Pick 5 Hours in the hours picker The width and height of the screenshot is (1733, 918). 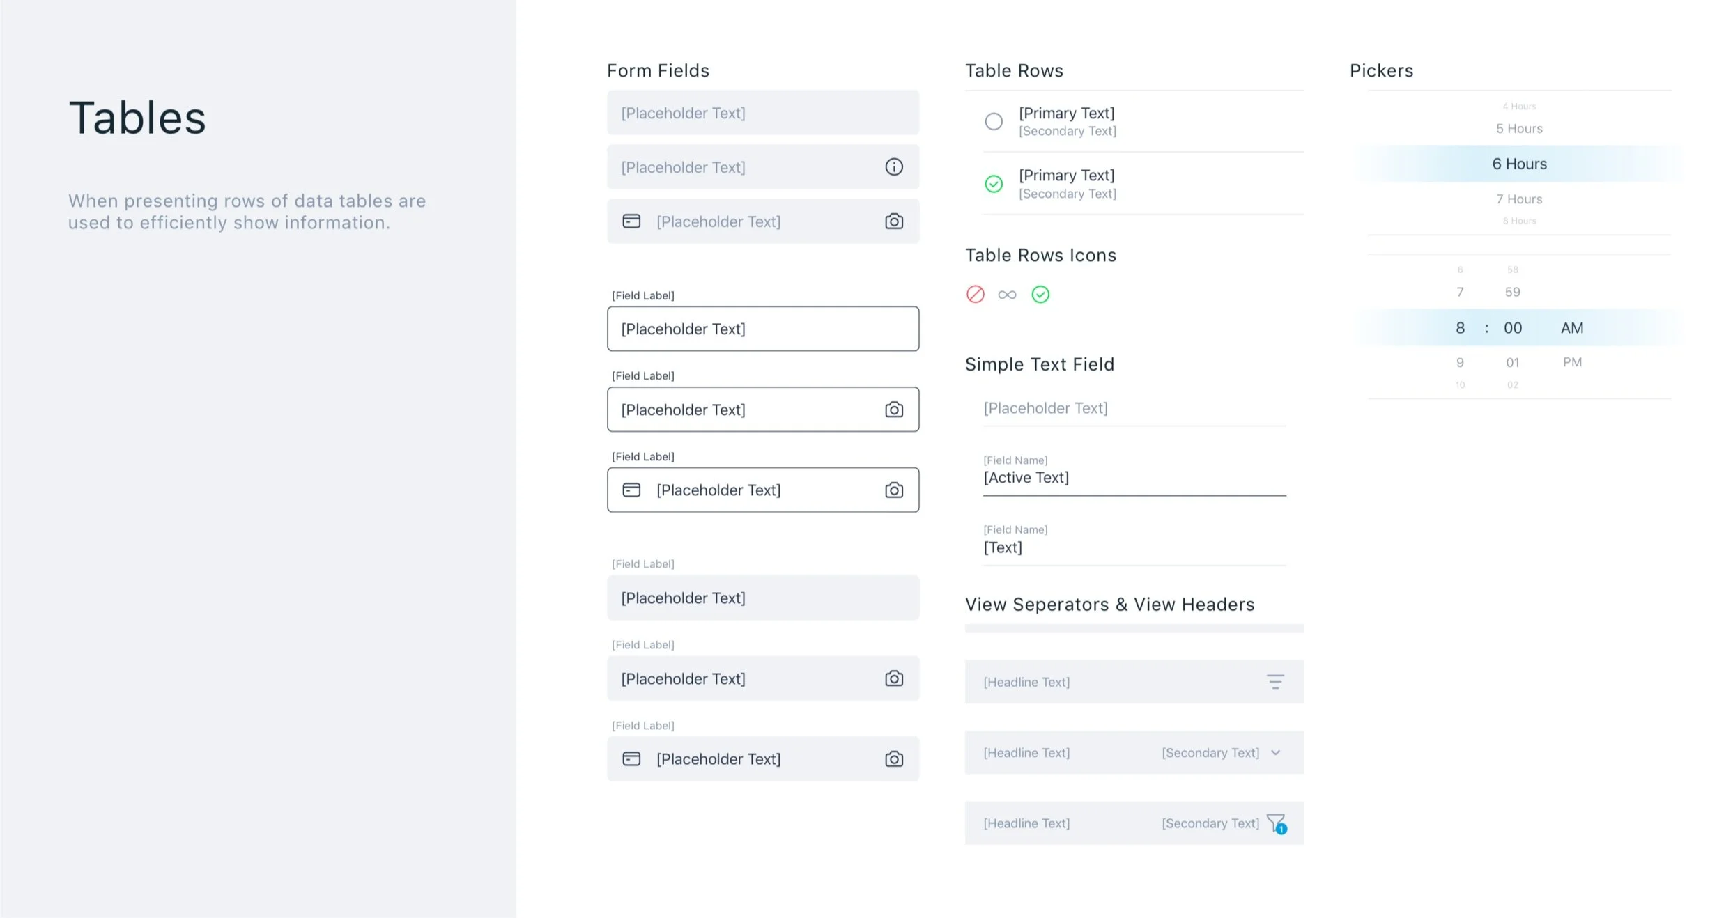[x=1518, y=129]
